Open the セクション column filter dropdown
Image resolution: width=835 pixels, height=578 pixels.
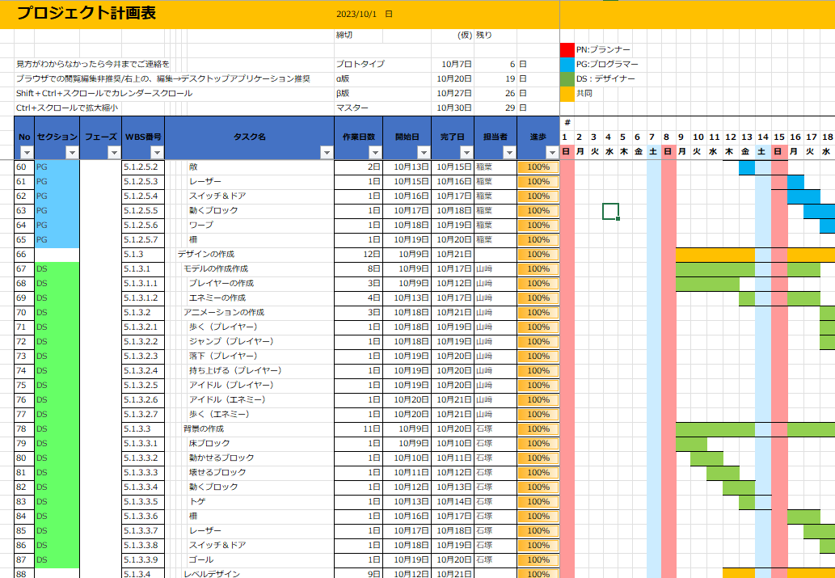pos(72,153)
